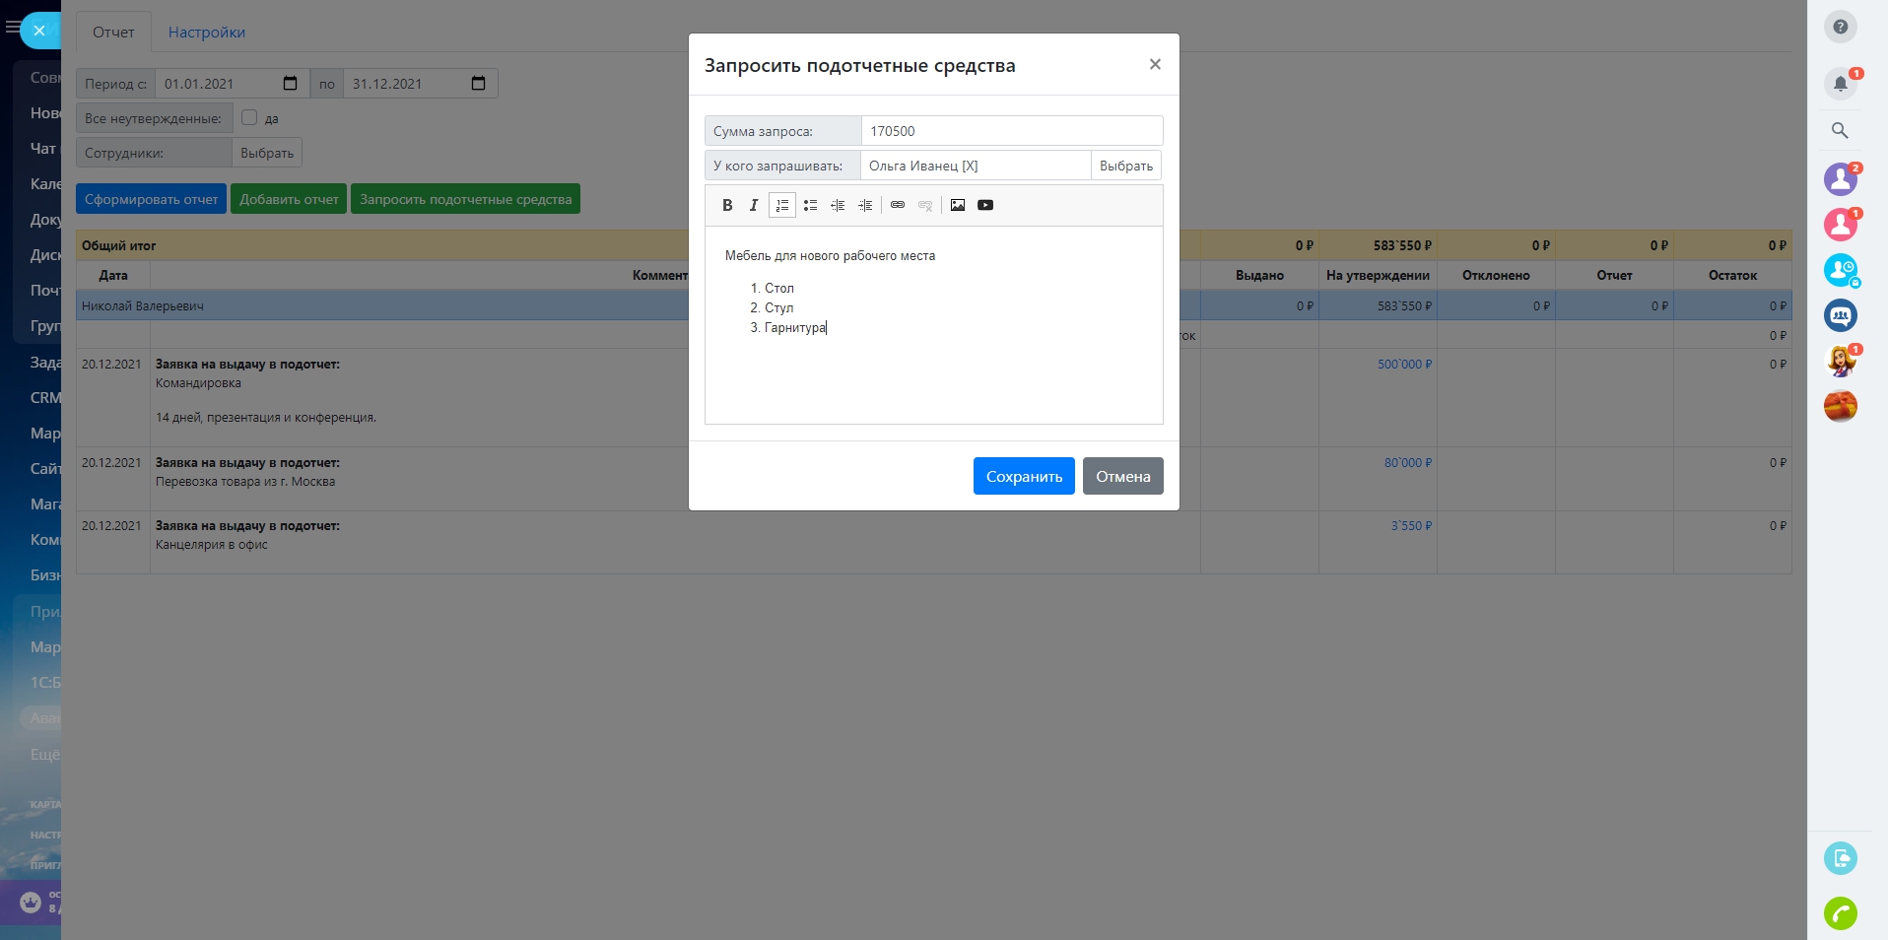The image size is (1888, 940).
Task: Insert a bulleted list in the editor
Action: 810,205
